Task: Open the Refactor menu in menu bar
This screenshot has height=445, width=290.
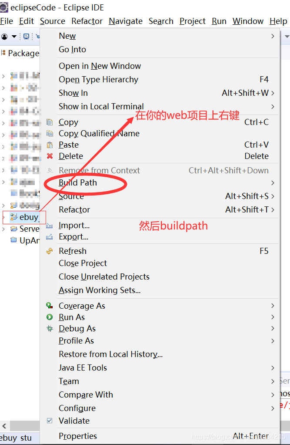Action: tap(87, 21)
